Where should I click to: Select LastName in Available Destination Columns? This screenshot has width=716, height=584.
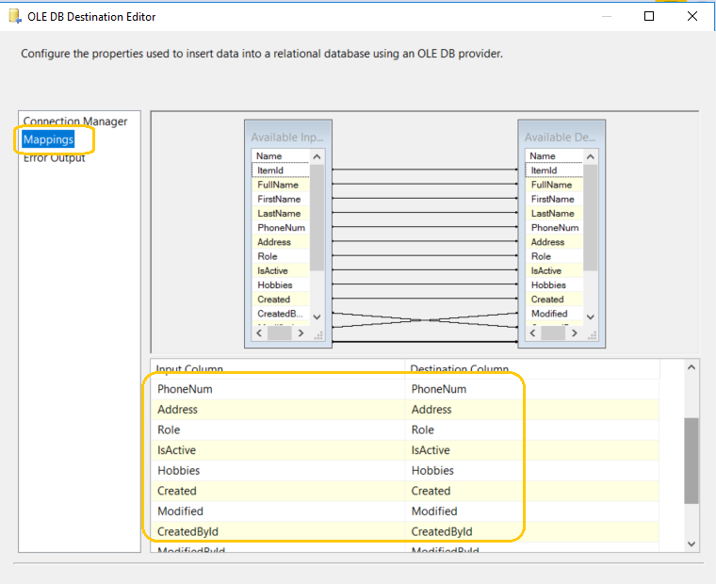pyautogui.click(x=554, y=213)
